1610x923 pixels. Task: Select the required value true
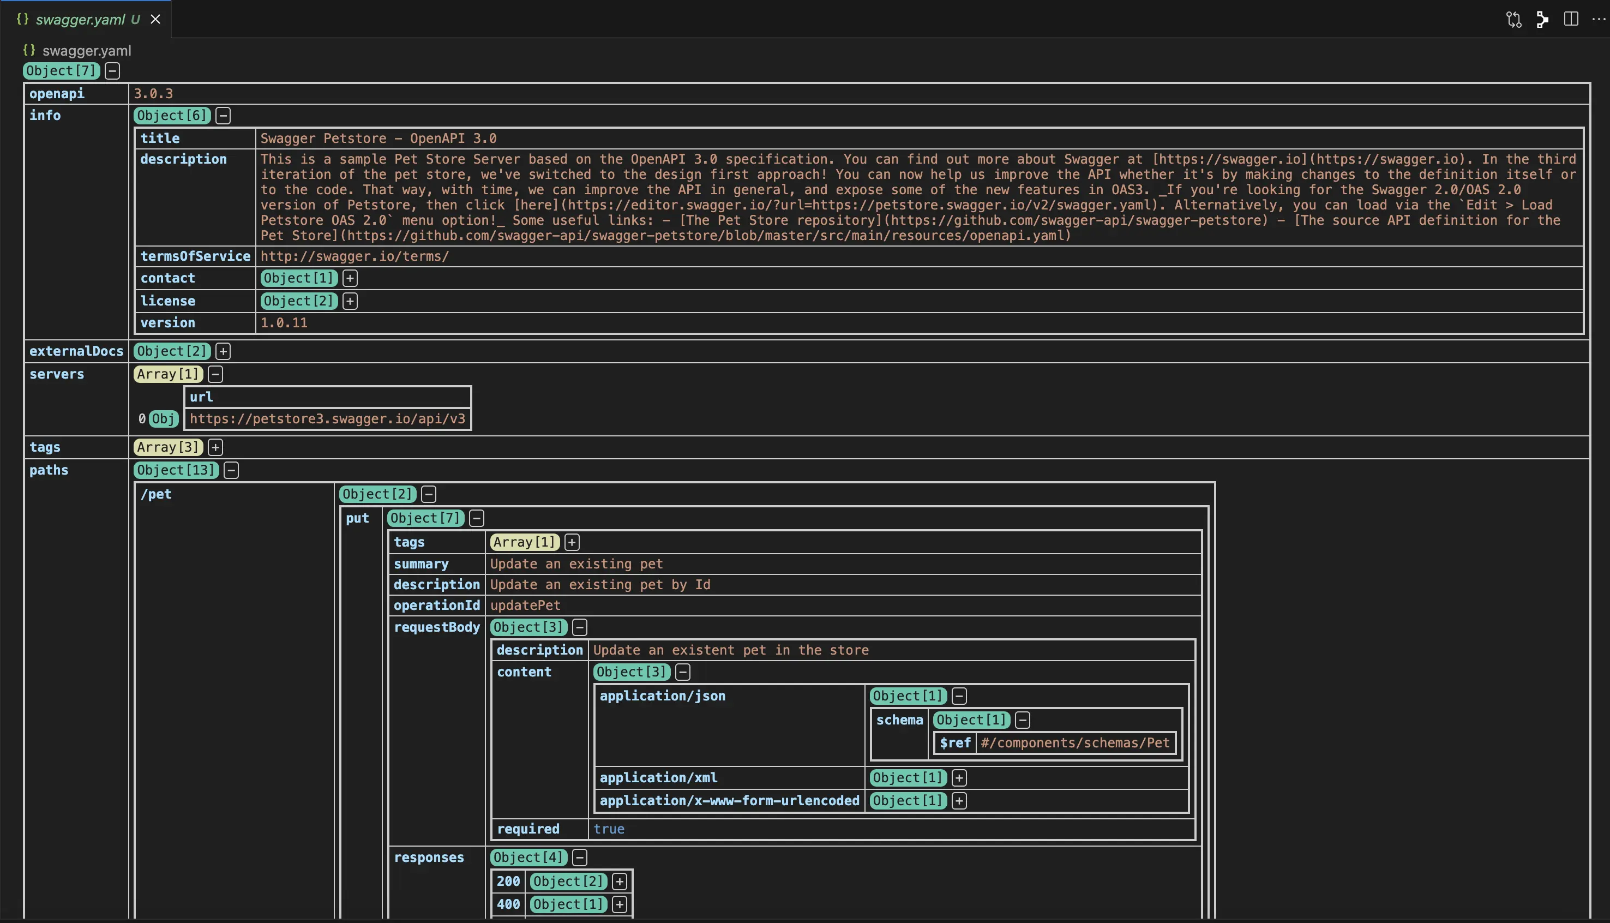(609, 829)
